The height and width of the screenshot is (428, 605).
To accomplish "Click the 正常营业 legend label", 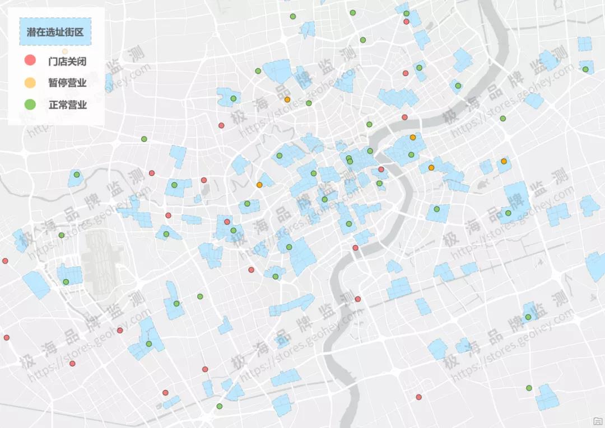I will click(x=67, y=105).
